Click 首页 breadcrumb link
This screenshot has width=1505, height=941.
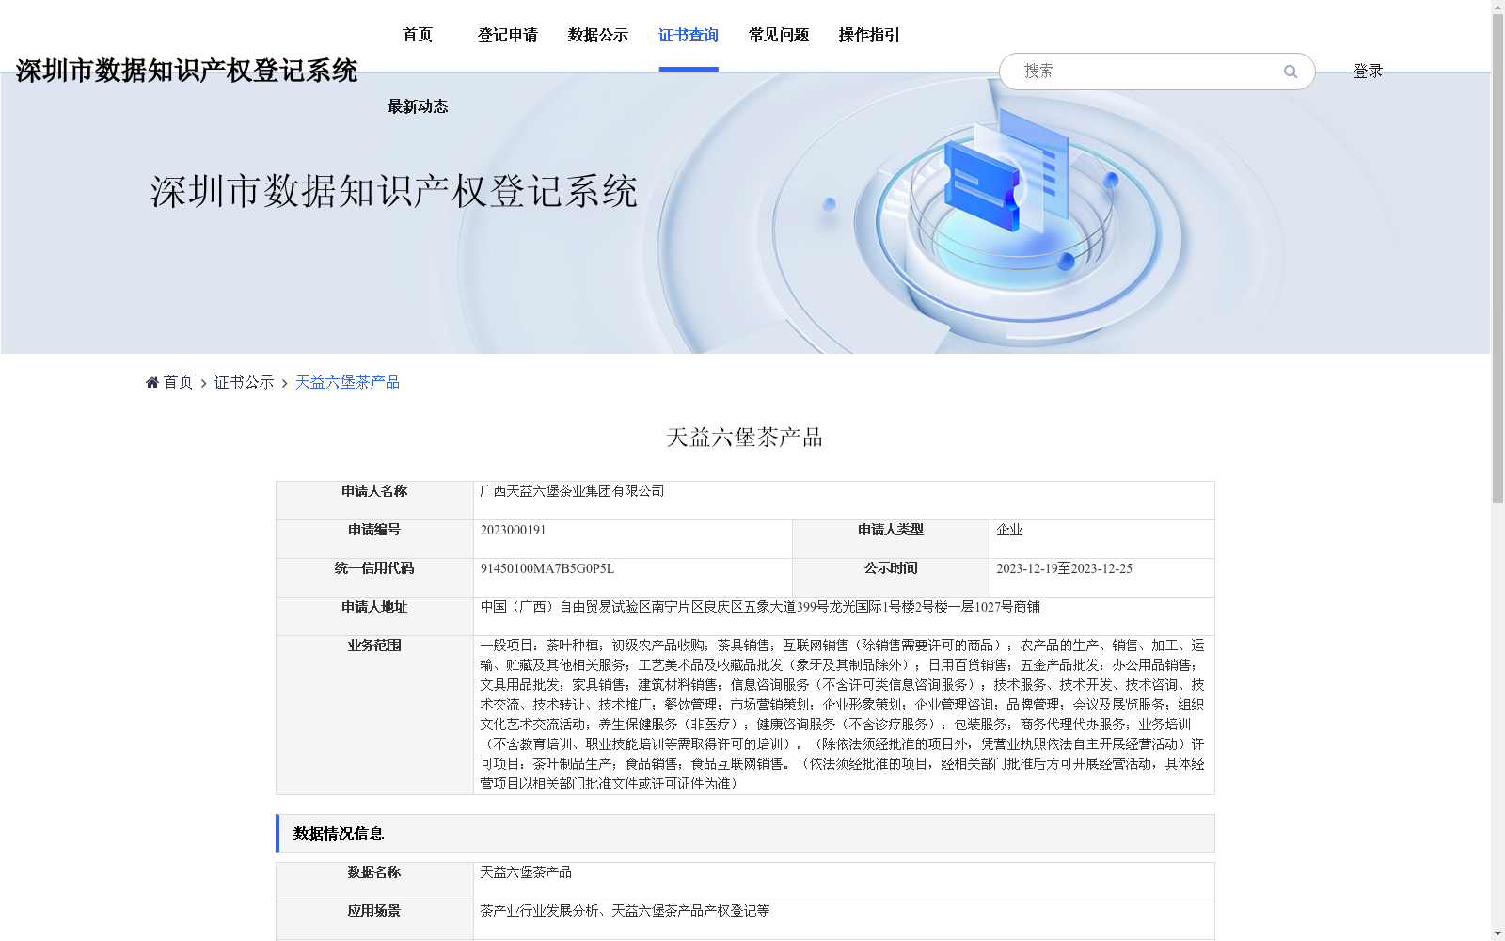(178, 382)
